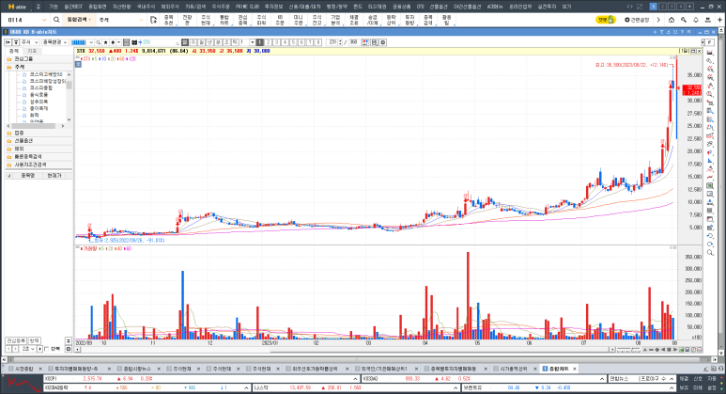Open the stock code dropdown arrow

(x=91, y=42)
